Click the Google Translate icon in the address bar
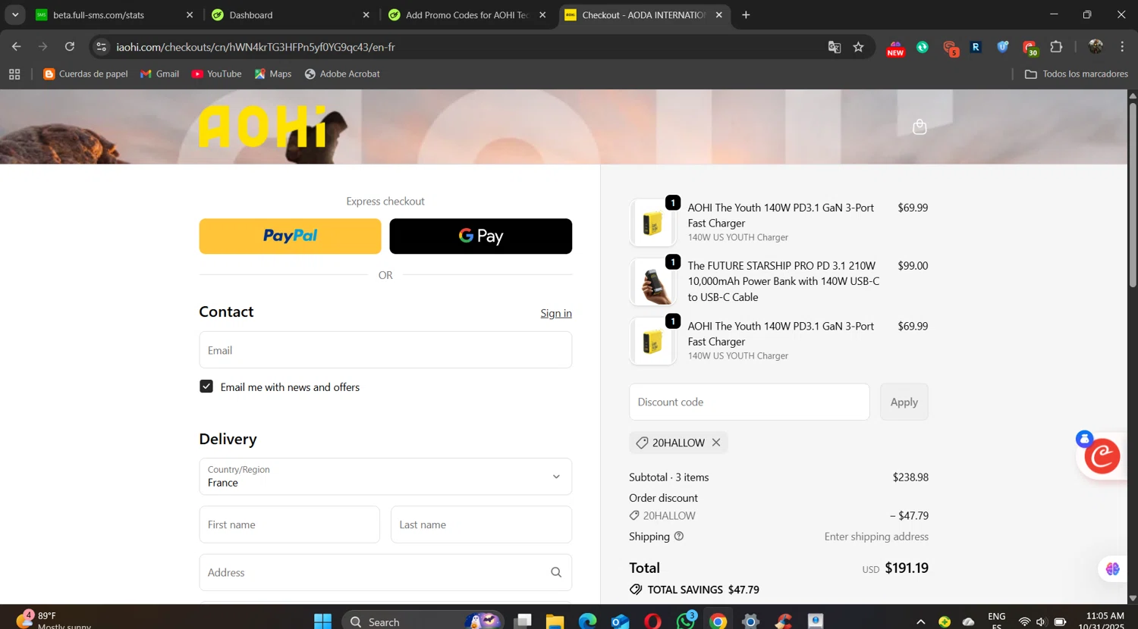 pyautogui.click(x=835, y=47)
